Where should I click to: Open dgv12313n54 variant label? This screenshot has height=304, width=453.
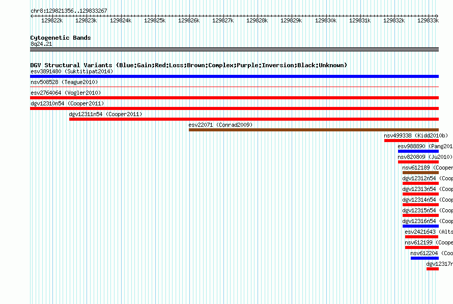[x=428, y=189]
